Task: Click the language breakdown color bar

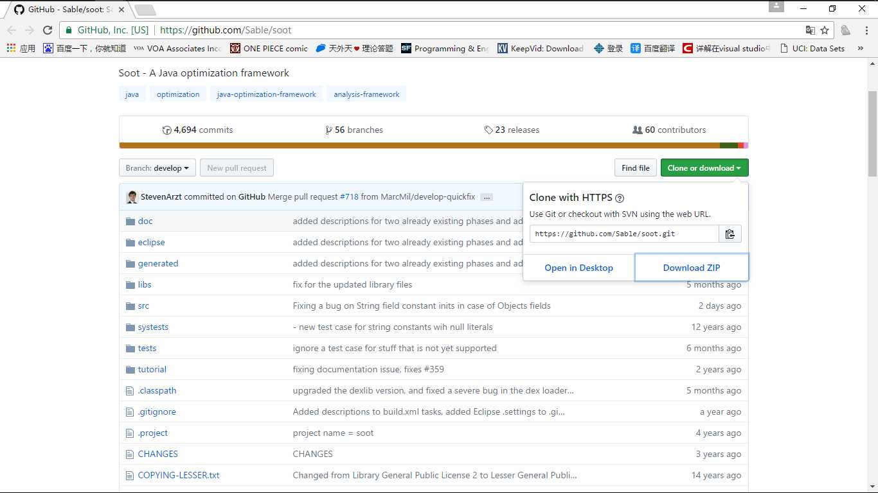Action: [434, 146]
